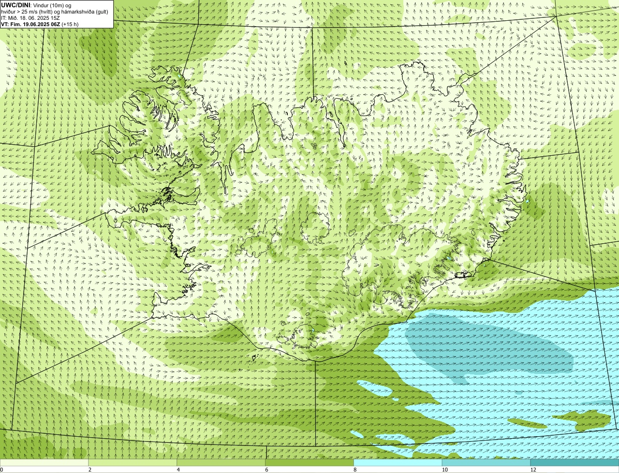The image size is (619, 473).
Task: Click the pale 0–2 m/s legend color
Action: pyautogui.click(x=44, y=463)
